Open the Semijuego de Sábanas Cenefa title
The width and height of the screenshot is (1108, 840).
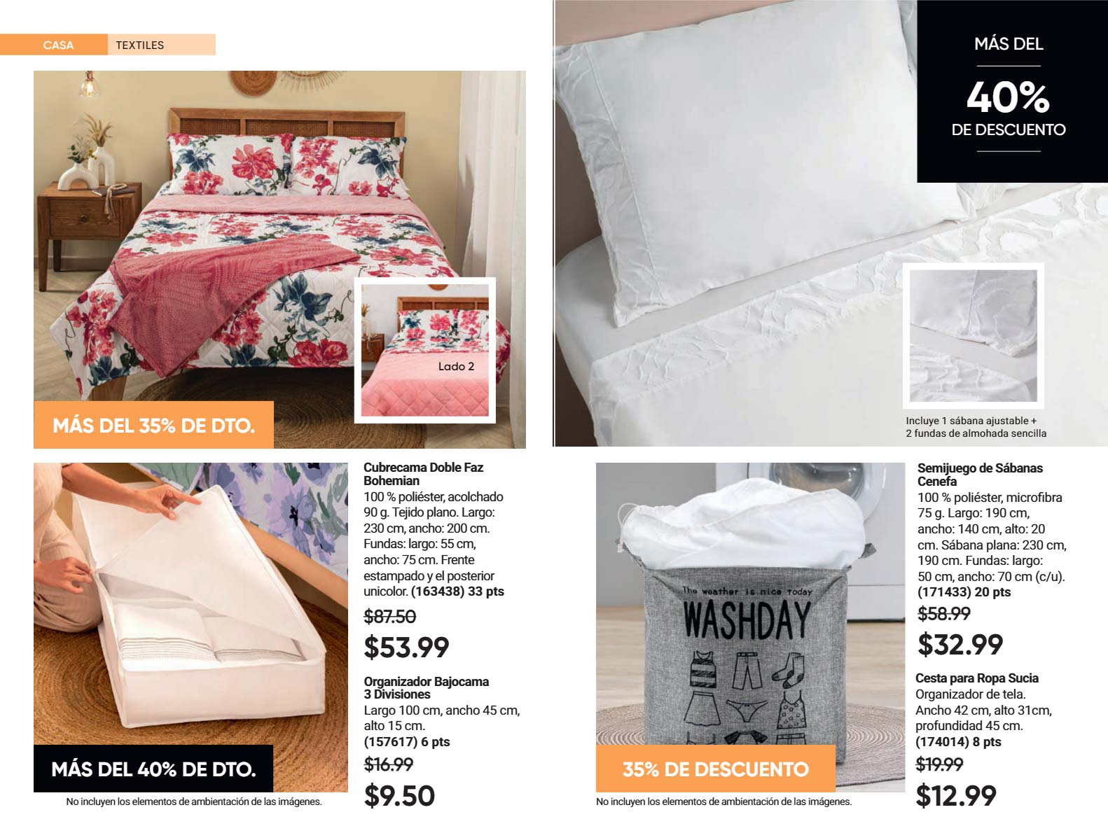point(980,475)
